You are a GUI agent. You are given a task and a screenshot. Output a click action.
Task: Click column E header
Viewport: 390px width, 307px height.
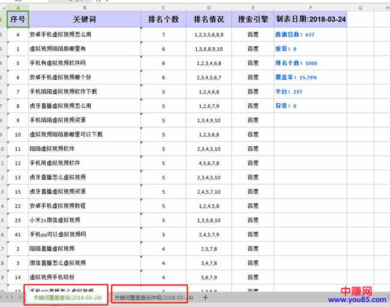click(x=253, y=7)
